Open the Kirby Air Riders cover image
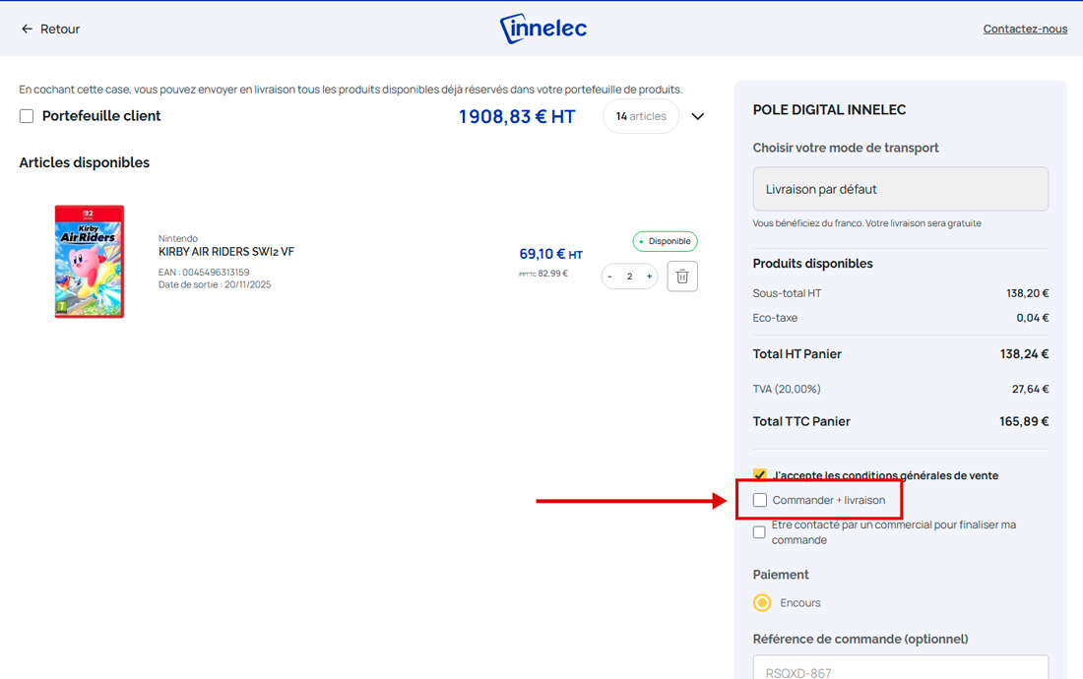Image resolution: width=1083 pixels, height=679 pixels. pyautogui.click(x=90, y=261)
